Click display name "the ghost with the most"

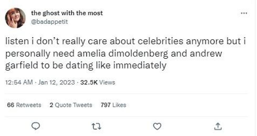click(x=67, y=13)
